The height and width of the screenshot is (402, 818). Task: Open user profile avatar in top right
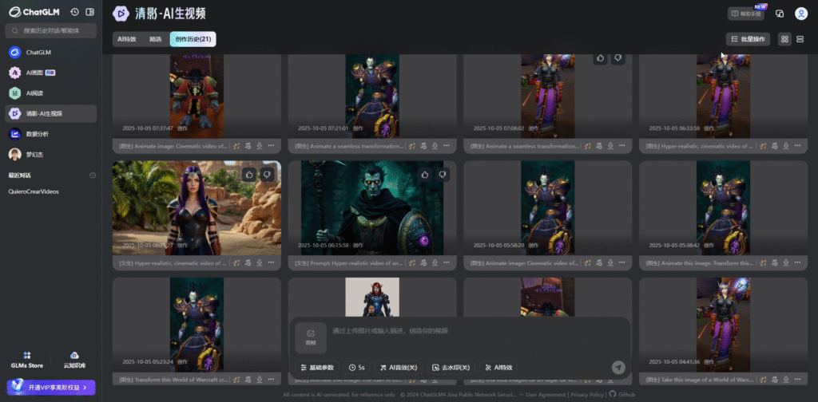pyautogui.click(x=800, y=14)
